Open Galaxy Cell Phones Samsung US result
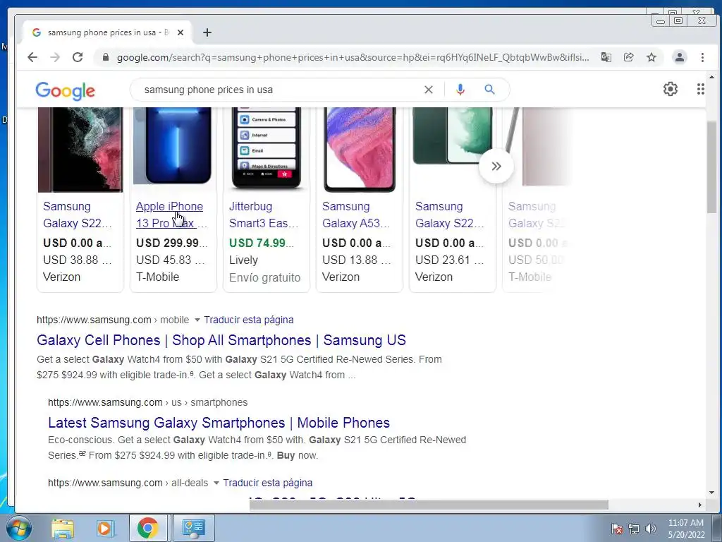The height and width of the screenshot is (542, 722). (221, 340)
